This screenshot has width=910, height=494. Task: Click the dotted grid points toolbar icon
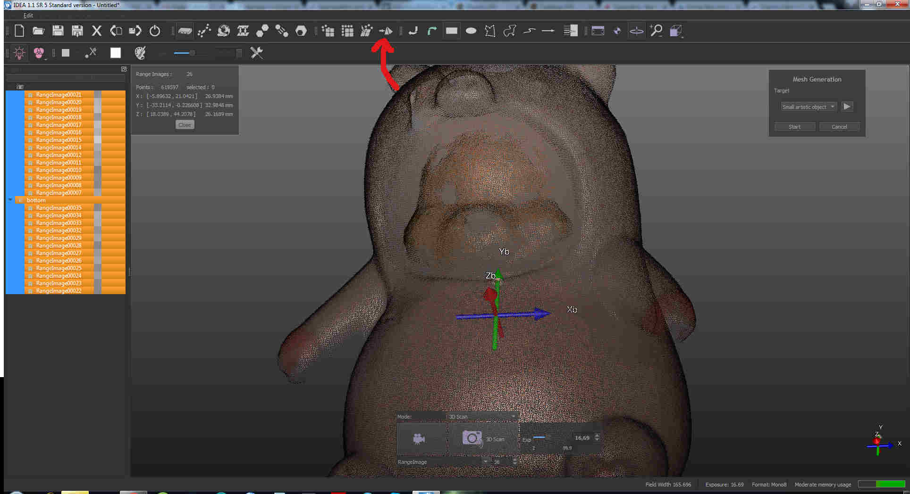click(x=347, y=31)
